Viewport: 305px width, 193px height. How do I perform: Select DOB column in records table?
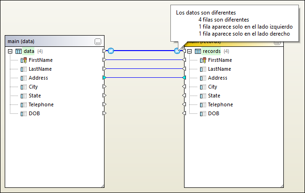pos(214,113)
